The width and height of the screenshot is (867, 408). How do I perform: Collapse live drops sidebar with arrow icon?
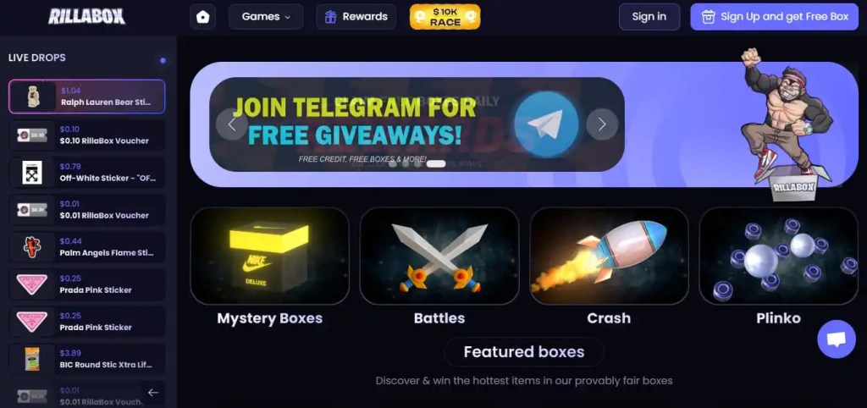(153, 392)
